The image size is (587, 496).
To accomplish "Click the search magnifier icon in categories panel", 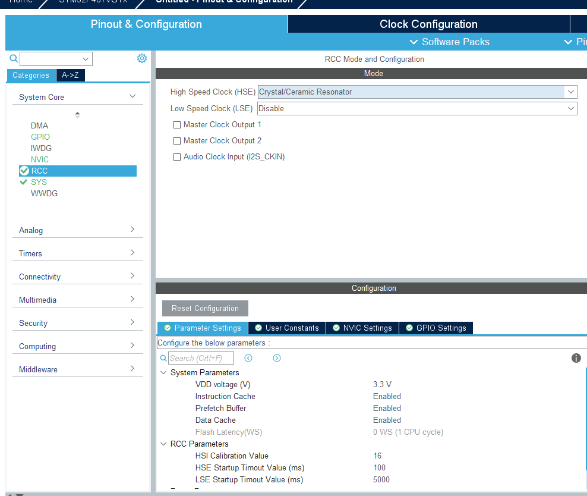I will click(14, 58).
